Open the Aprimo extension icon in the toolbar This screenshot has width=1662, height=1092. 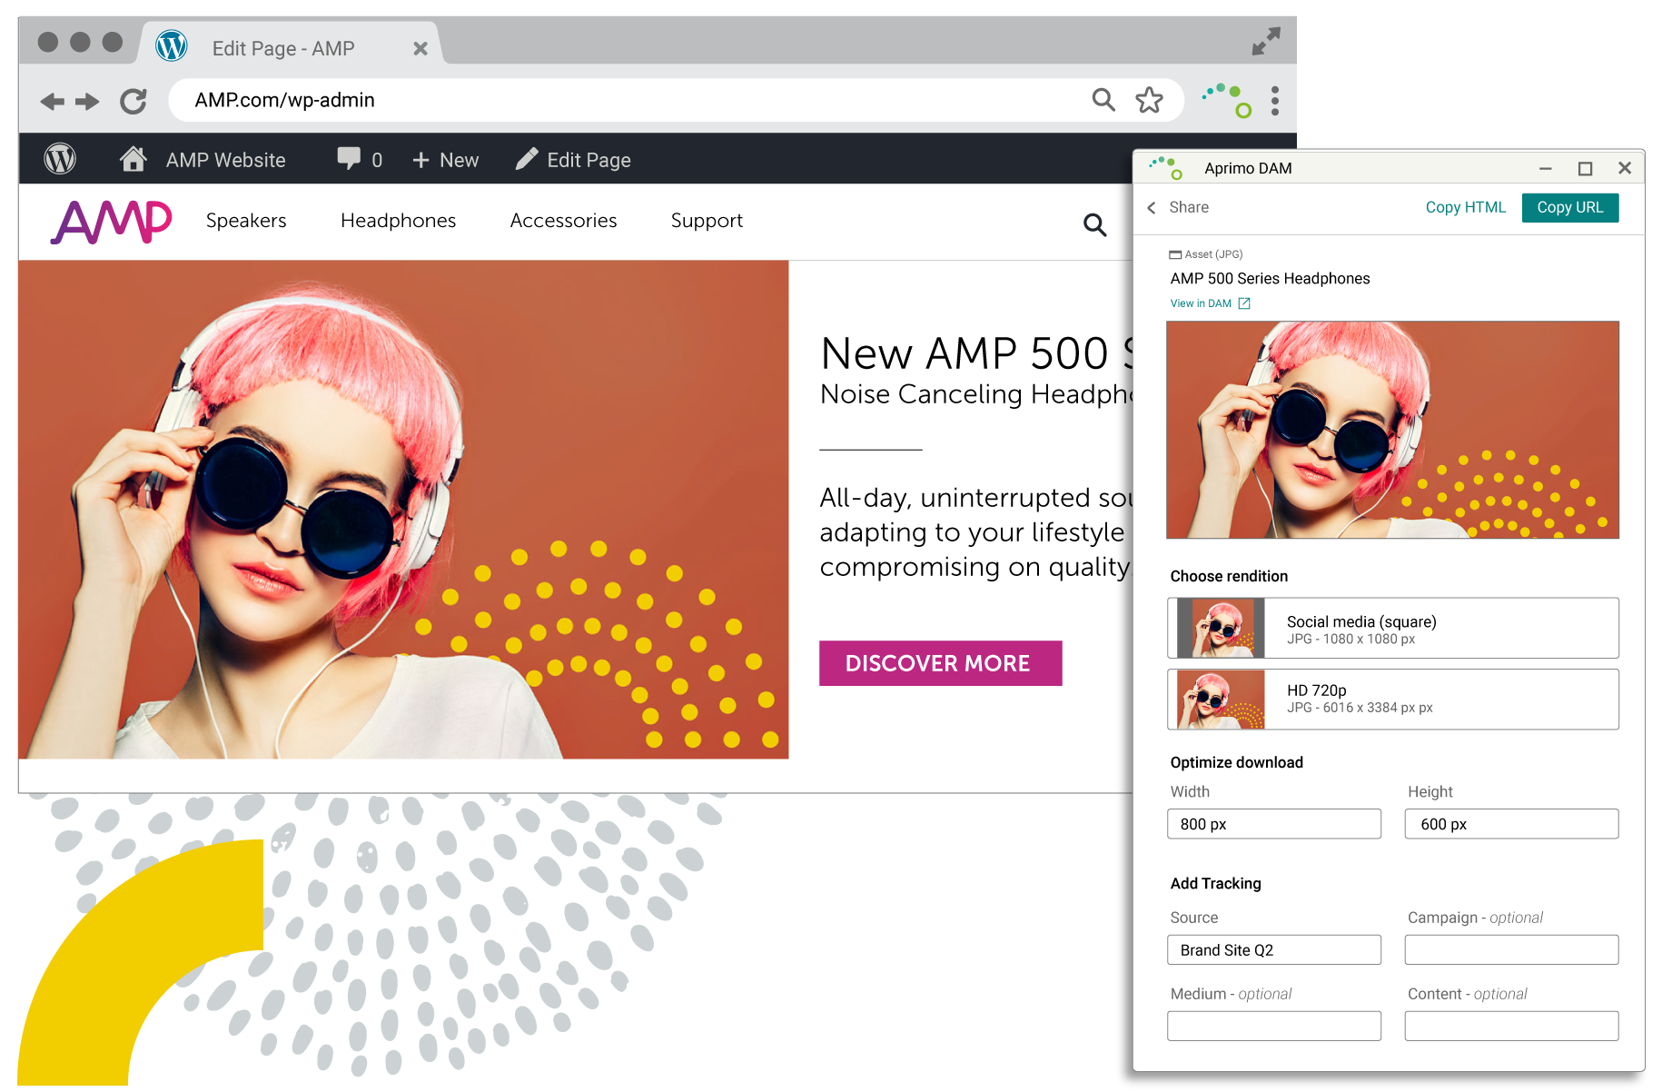pos(1229,100)
